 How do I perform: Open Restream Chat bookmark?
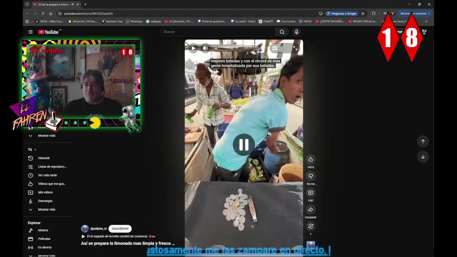[112, 21]
